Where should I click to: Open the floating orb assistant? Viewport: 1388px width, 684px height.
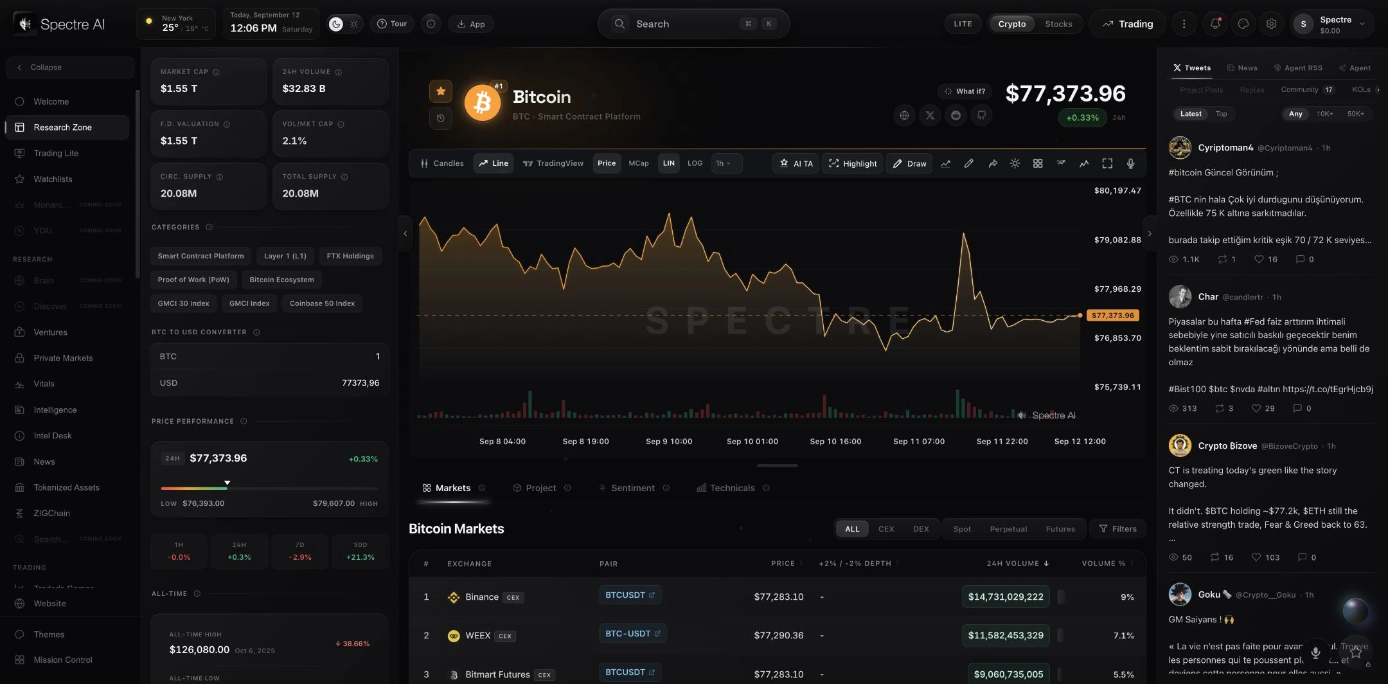(x=1355, y=610)
